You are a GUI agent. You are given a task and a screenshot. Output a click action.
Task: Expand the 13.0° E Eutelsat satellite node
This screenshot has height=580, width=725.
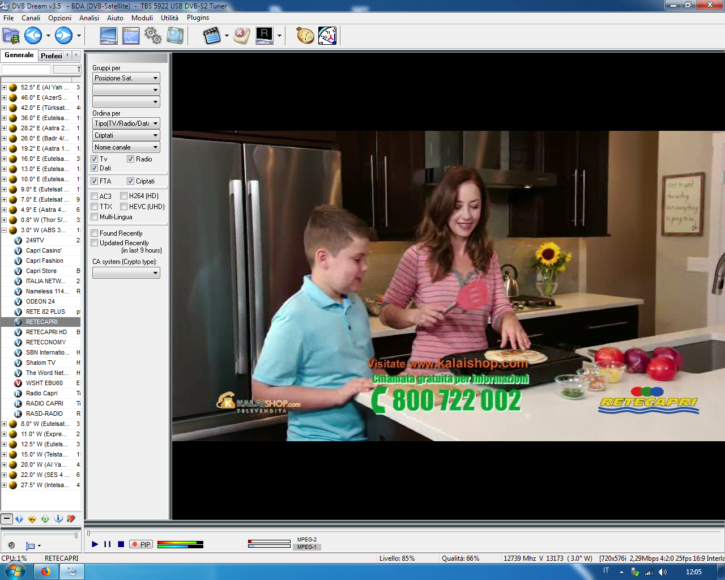4,169
